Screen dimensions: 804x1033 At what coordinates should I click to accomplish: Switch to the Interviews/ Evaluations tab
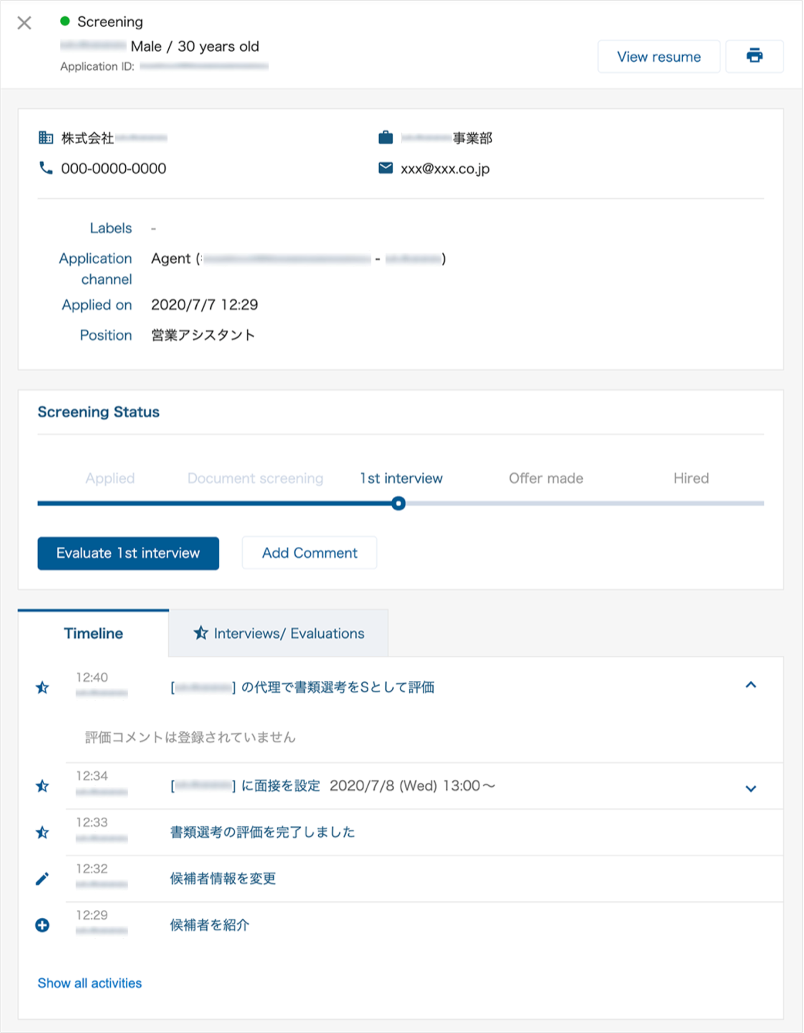279,633
